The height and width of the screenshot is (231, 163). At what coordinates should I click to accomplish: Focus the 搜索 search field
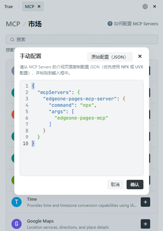coord(82,39)
